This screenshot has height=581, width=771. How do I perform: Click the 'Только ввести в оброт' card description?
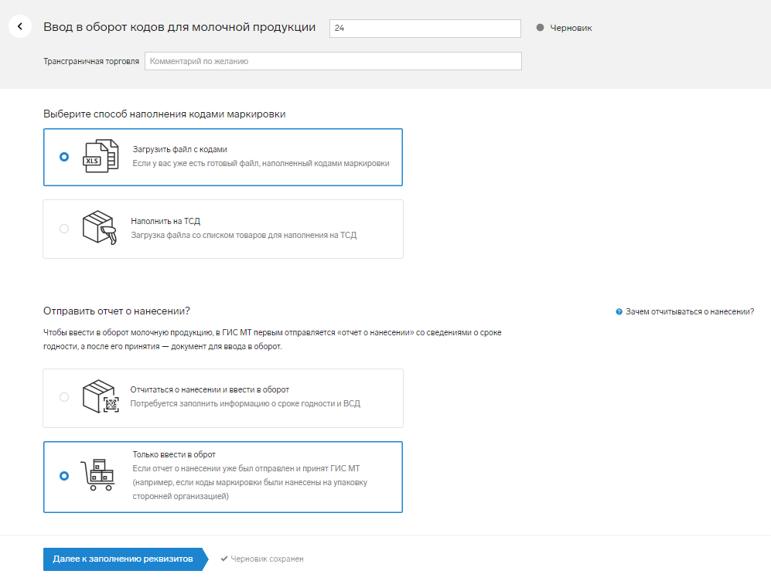coord(250,482)
